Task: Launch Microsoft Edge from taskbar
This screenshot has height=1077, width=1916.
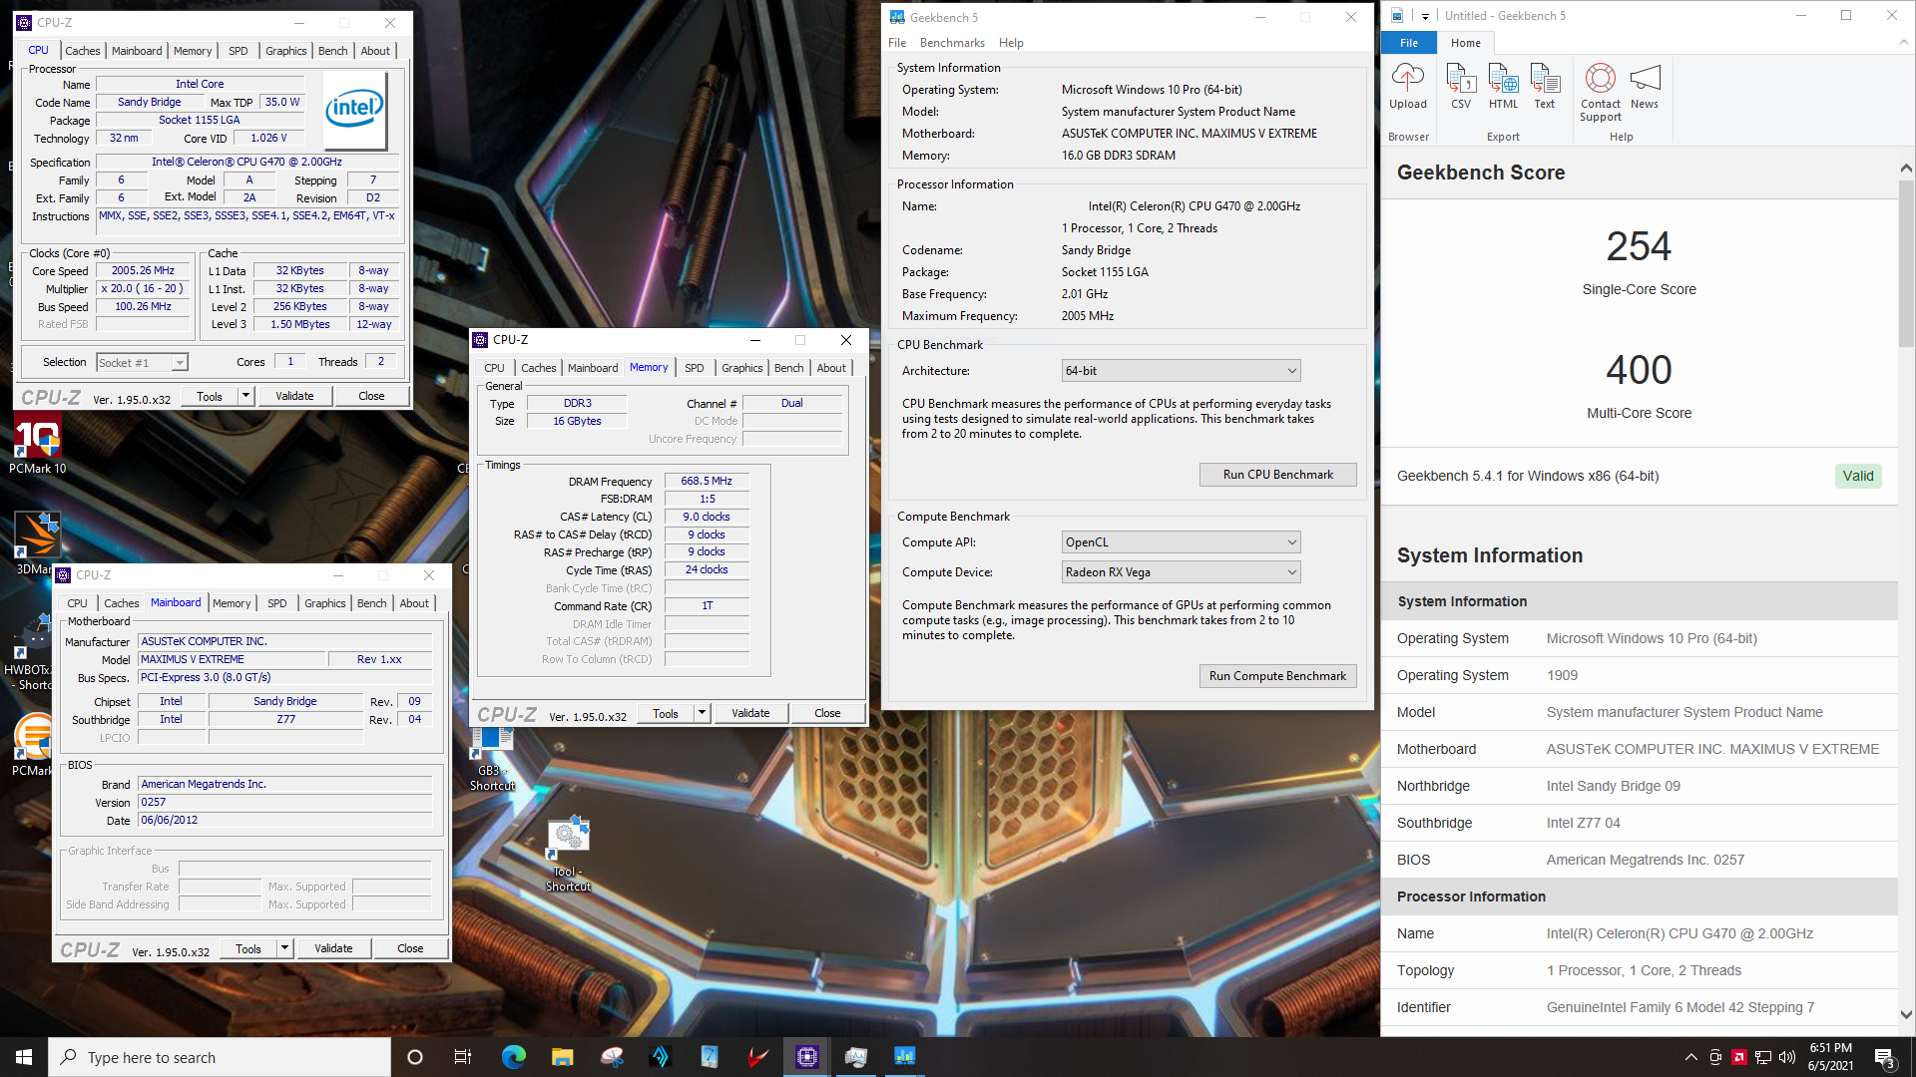Action: [513, 1057]
